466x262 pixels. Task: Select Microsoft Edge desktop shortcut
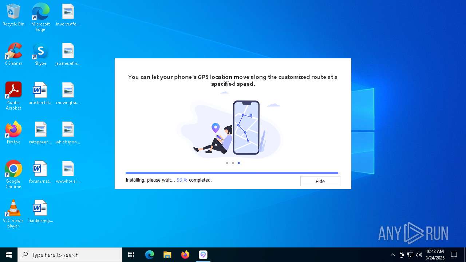[40, 17]
